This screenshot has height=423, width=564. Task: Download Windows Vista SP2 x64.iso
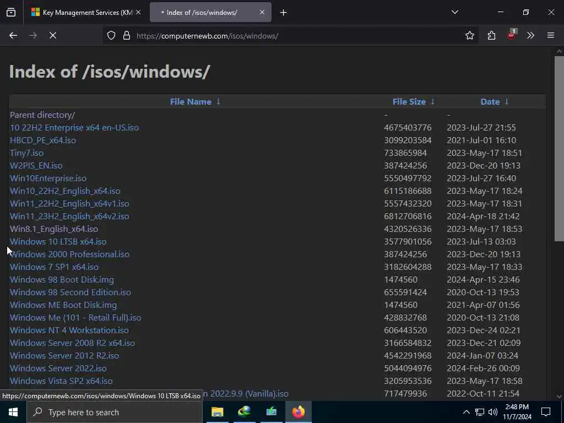click(61, 381)
